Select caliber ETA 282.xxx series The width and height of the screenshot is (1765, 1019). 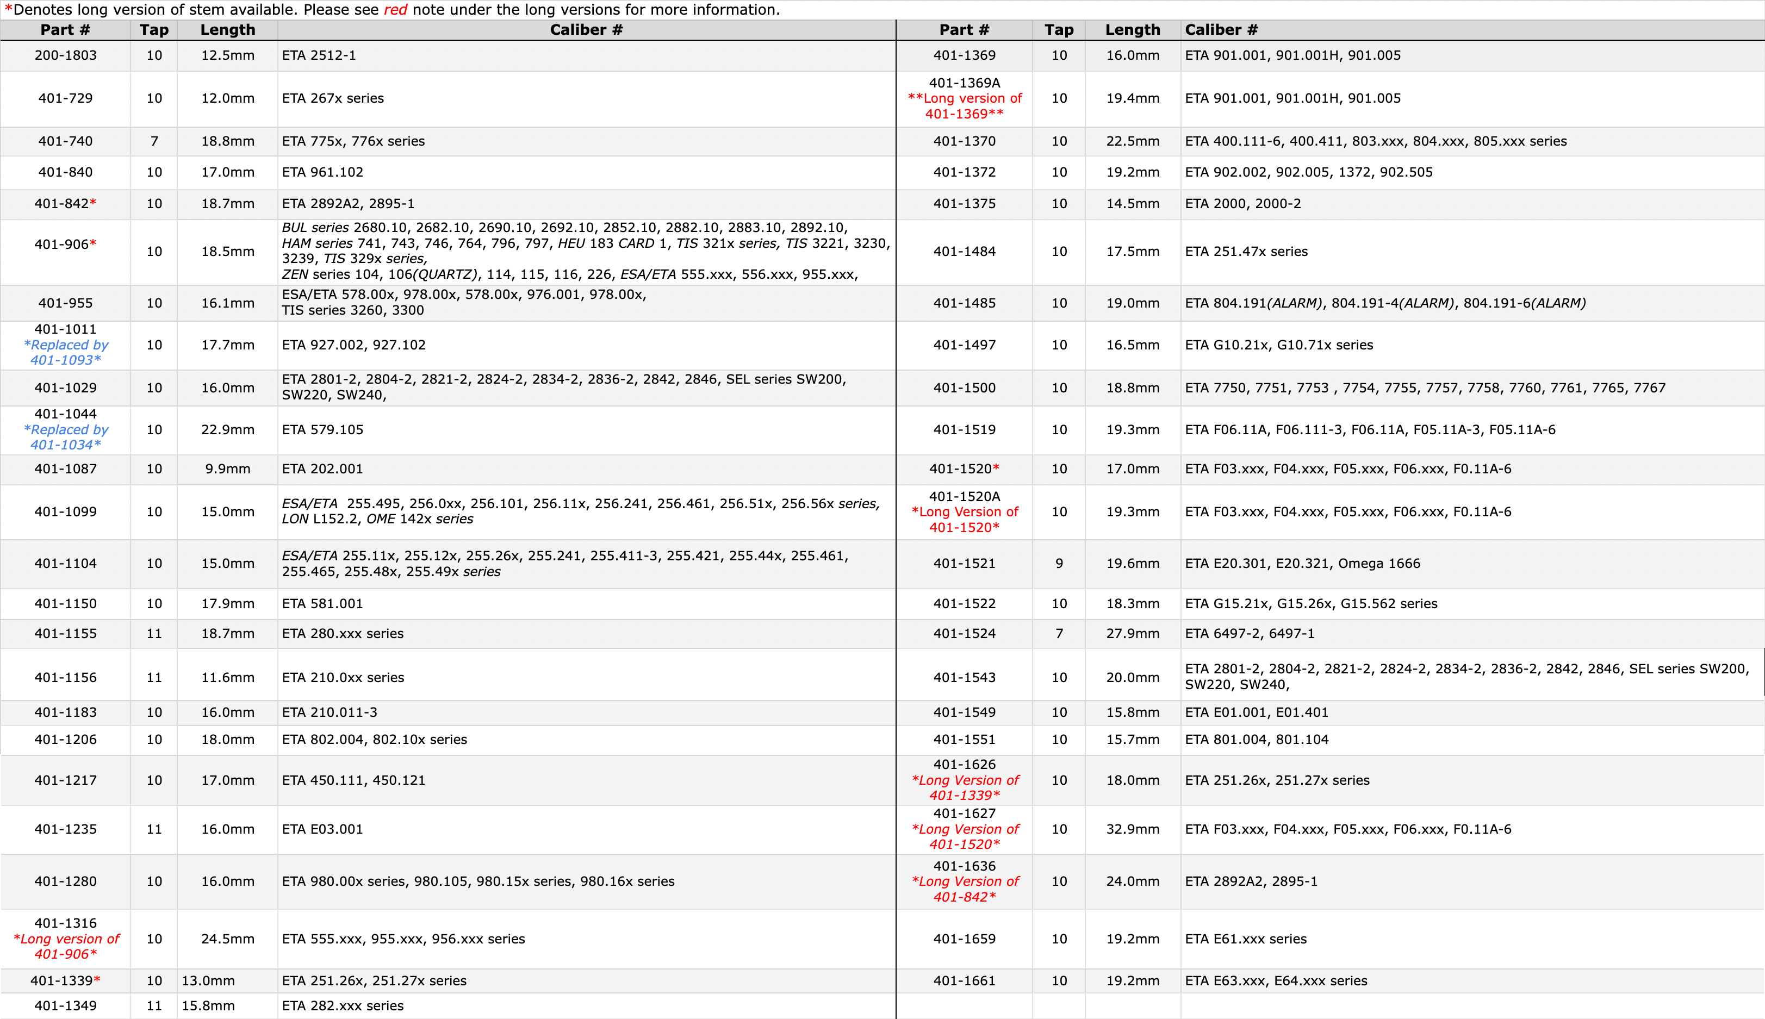pos(343,1006)
